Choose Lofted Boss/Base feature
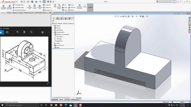This screenshot has height=107, width=191. click(18, 7)
